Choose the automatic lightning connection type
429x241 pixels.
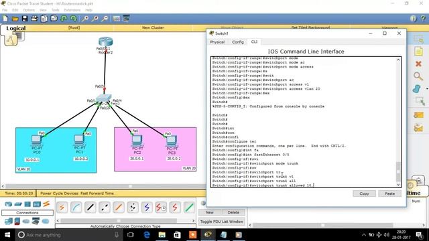click(62, 208)
